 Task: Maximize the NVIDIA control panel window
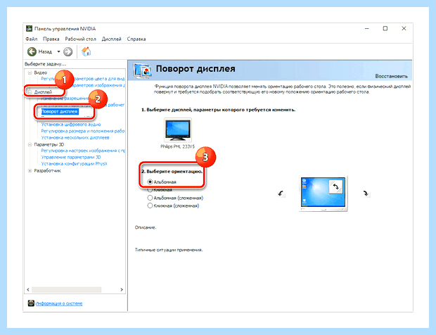tap(385, 28)
